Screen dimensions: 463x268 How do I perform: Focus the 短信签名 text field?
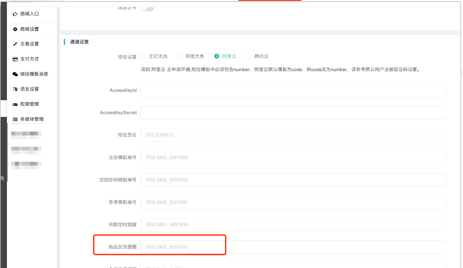point(293,135)
